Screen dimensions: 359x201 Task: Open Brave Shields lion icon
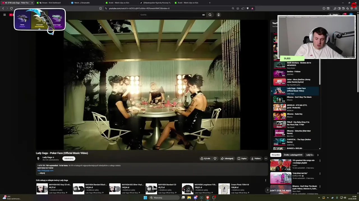[x=247, y=8]
